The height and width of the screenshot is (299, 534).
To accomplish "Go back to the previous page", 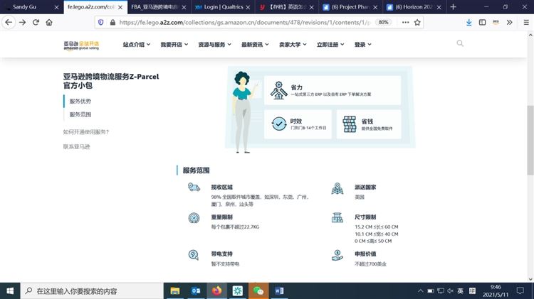I will pyautogui.click(x=9, y=23).
